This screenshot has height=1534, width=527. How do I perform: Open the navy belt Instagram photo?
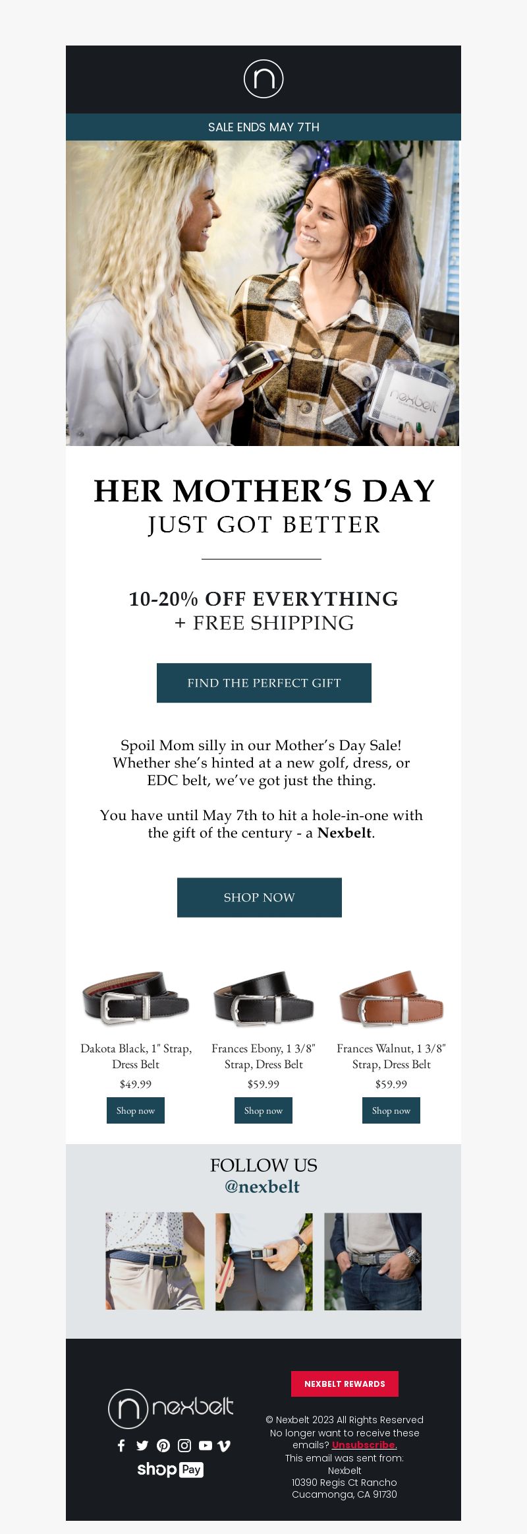155,1261
